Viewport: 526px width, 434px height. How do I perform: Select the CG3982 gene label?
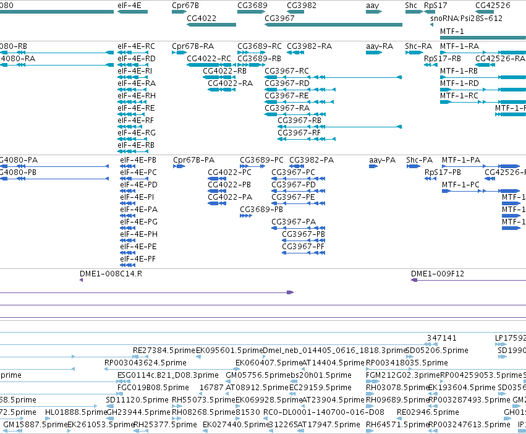[302, 6]
